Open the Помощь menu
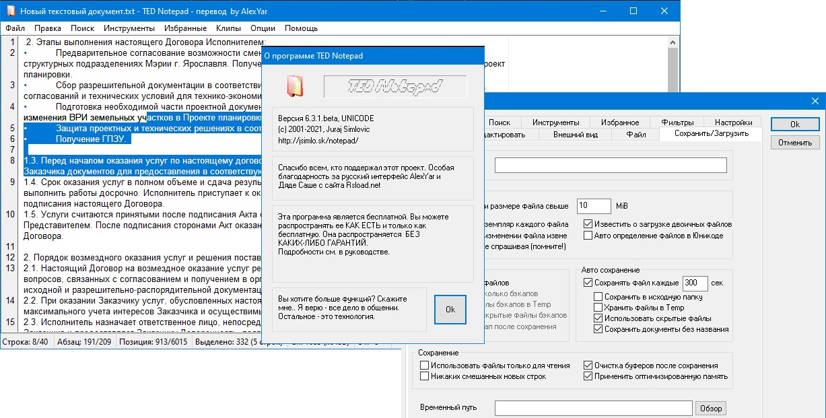Viewport: 826px width, 418px height. coord(301,28)
